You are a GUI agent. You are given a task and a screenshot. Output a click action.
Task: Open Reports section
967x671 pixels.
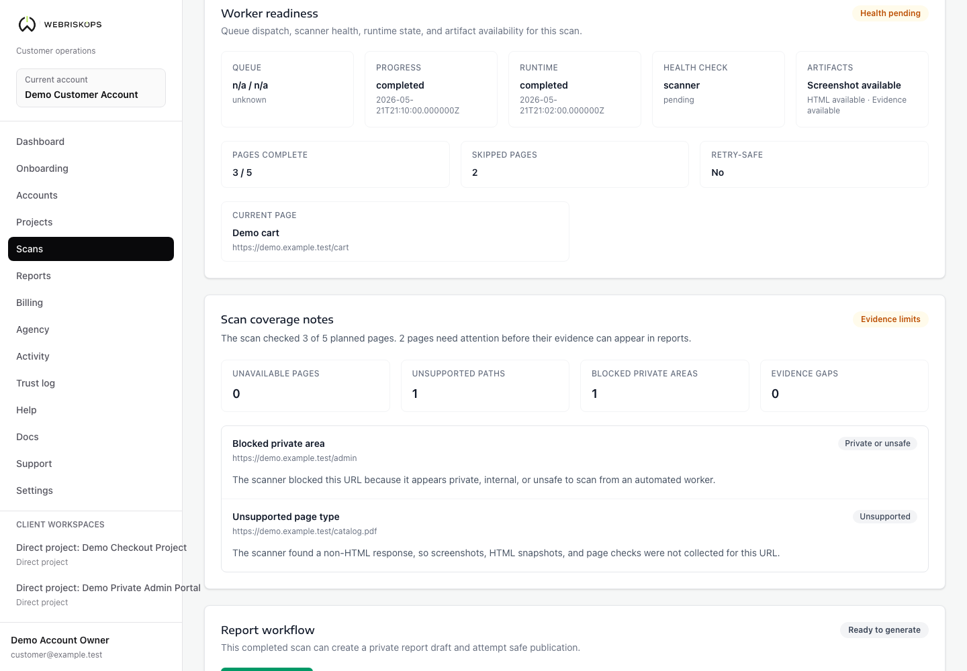(91, 276)
